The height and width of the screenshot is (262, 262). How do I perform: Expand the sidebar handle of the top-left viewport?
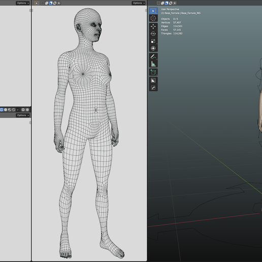(31, 11)
